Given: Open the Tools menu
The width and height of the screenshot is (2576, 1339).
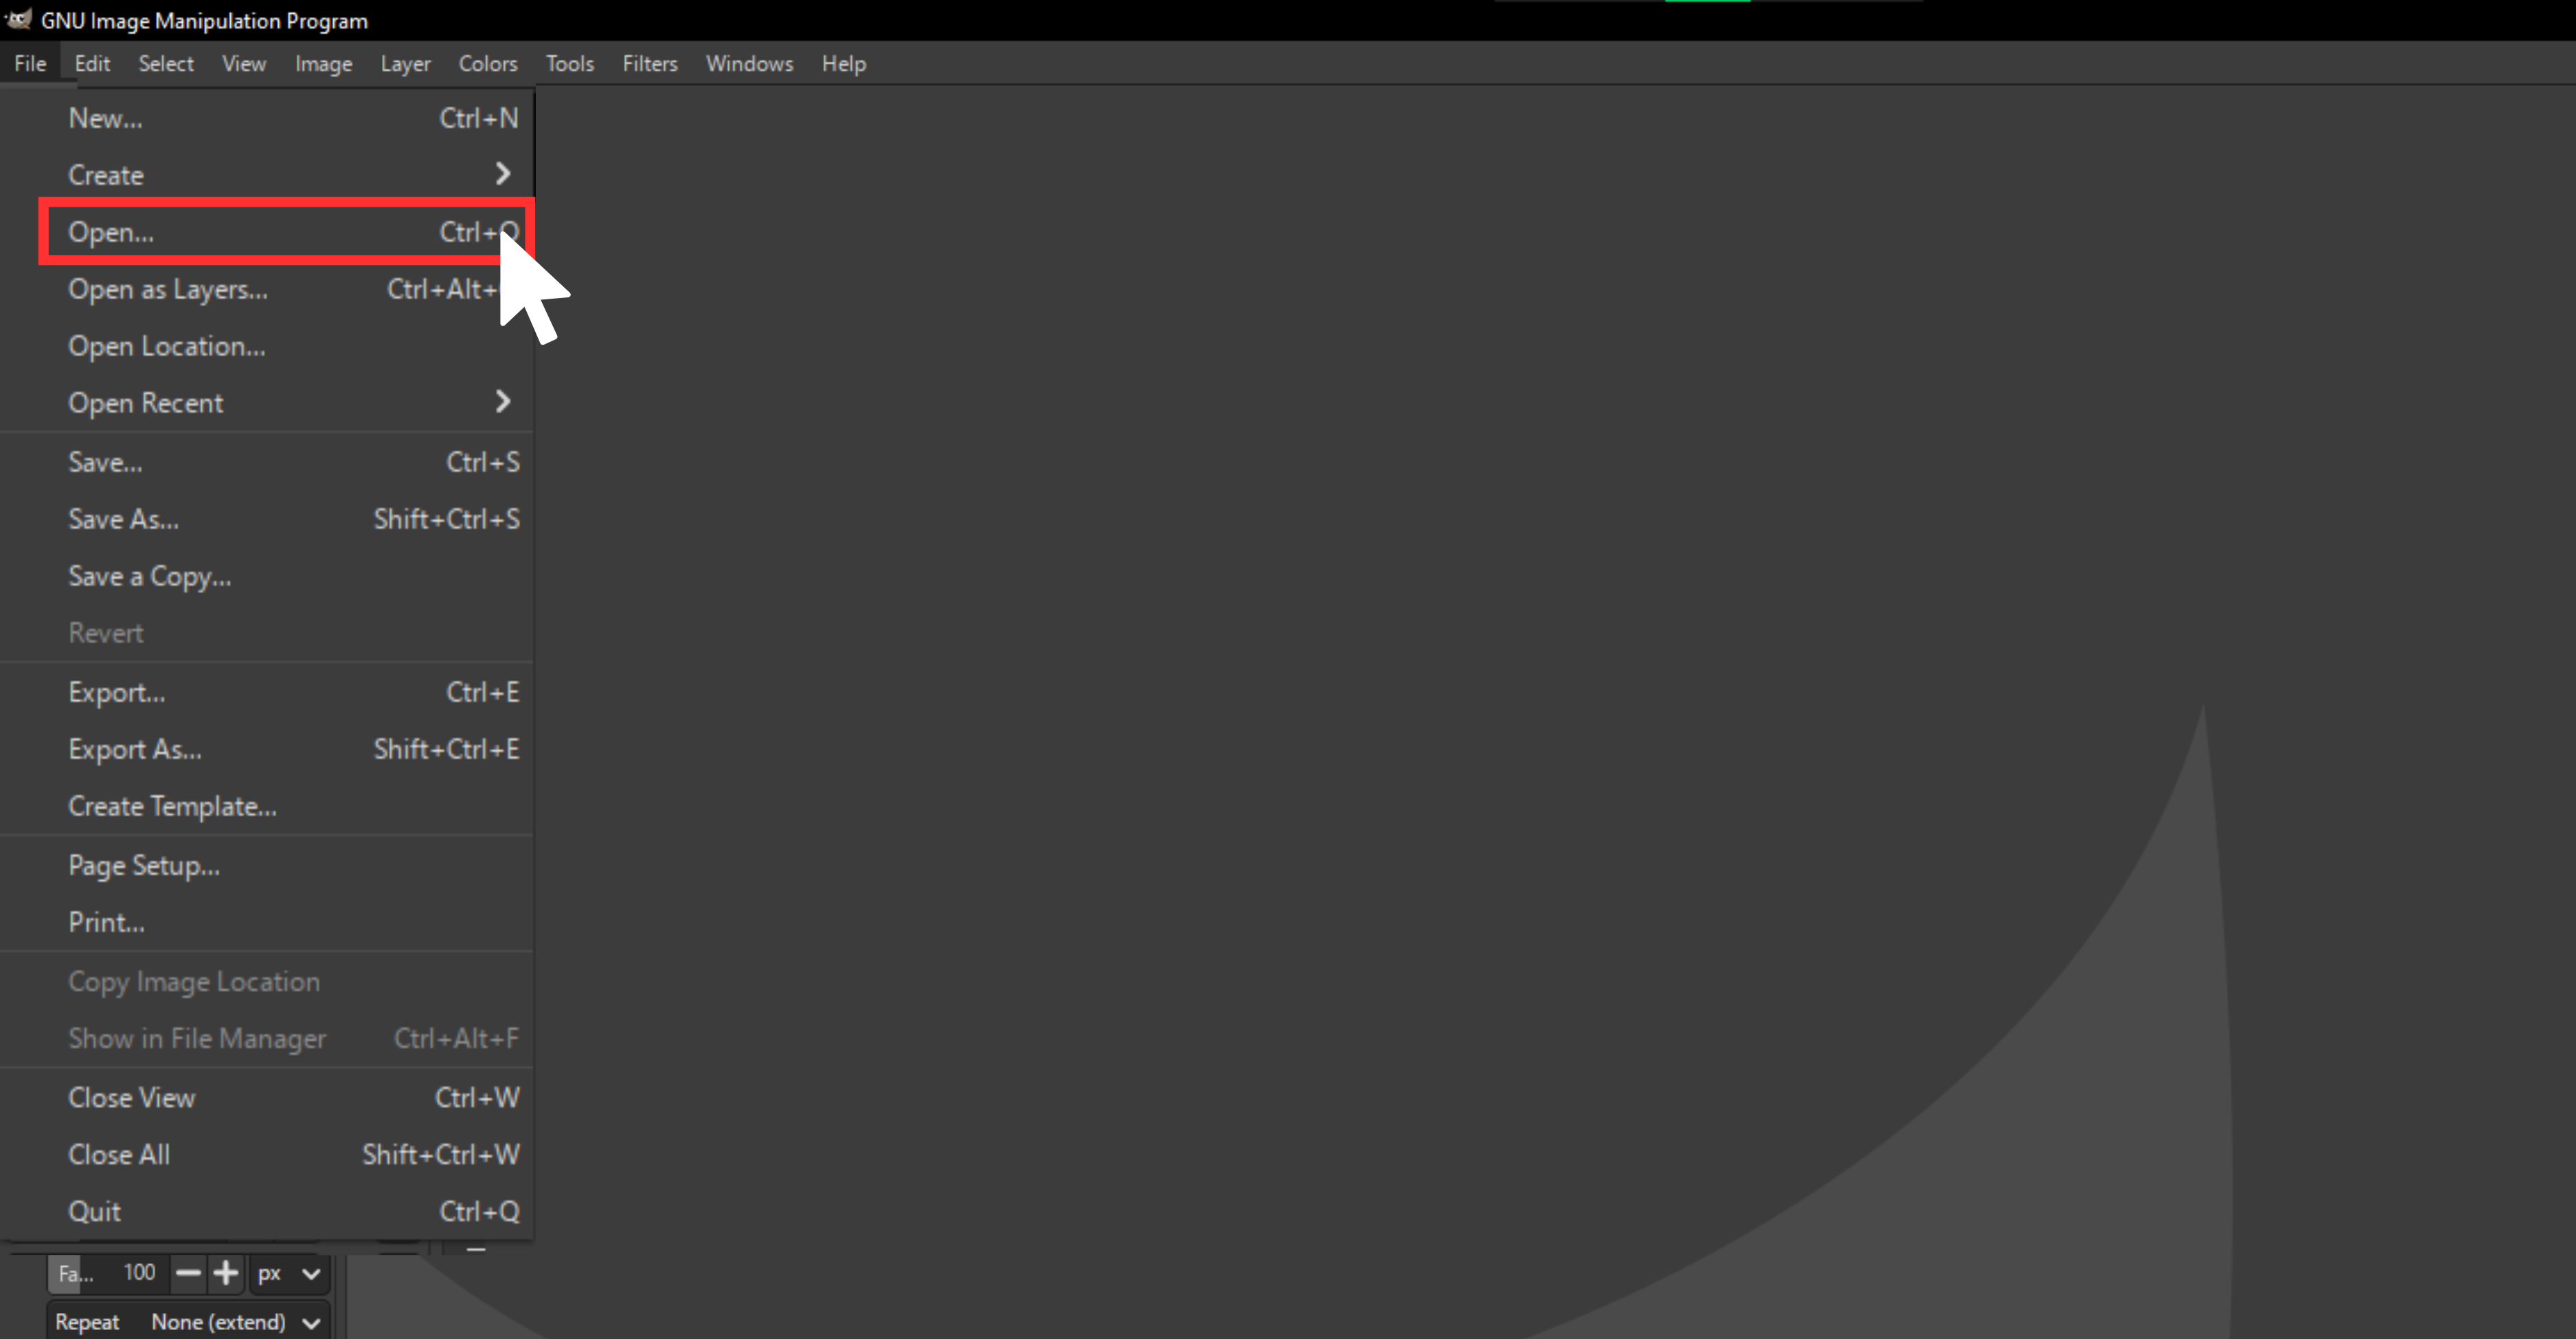Looking at the screenshot, I should pyautogui.click(x=570, y=63).
